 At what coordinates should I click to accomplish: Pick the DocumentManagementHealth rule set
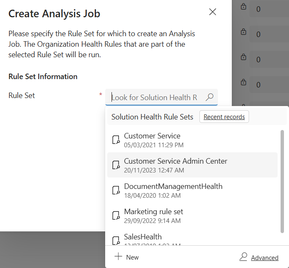pos(173,186)
